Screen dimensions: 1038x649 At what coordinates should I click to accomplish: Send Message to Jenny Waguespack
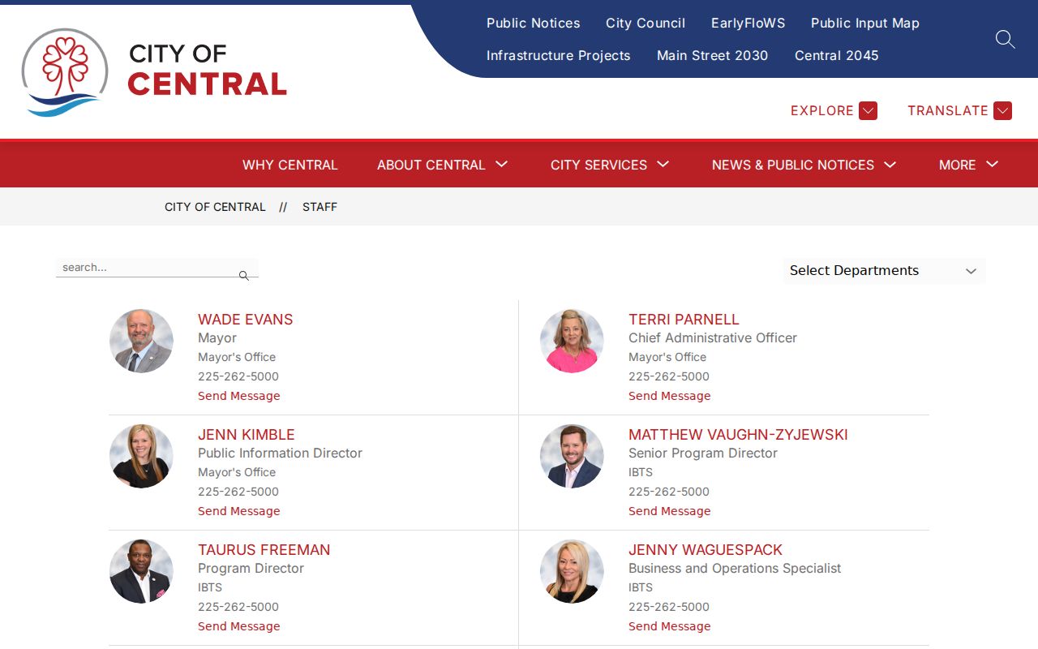pyautogui.click(x=670, y=626)
